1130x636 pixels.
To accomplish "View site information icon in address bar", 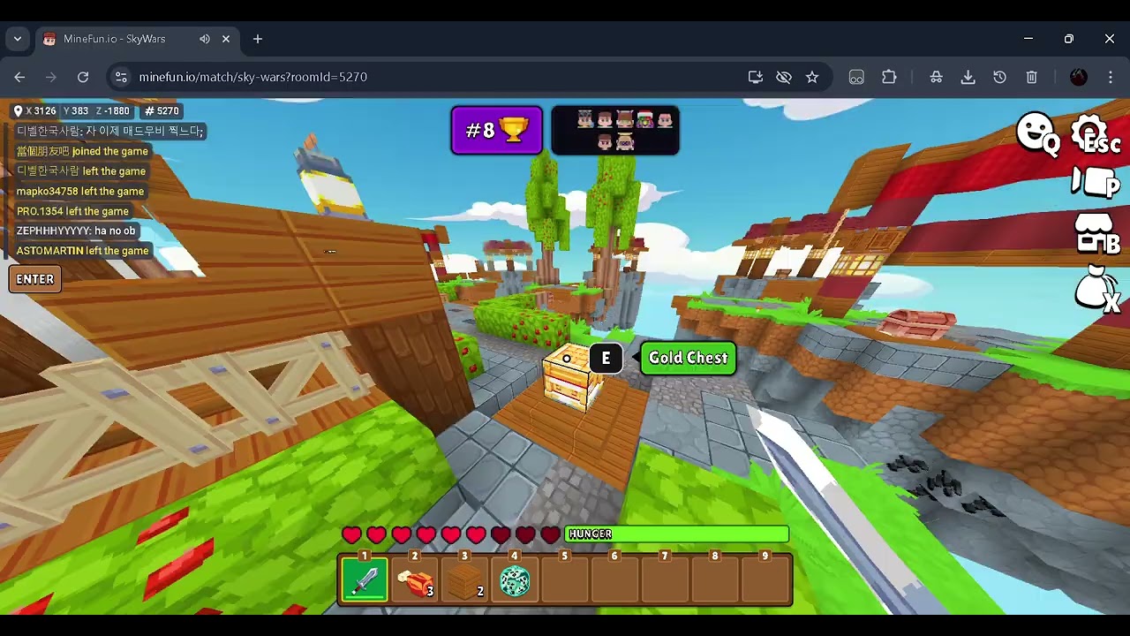I will pos(121,77).
